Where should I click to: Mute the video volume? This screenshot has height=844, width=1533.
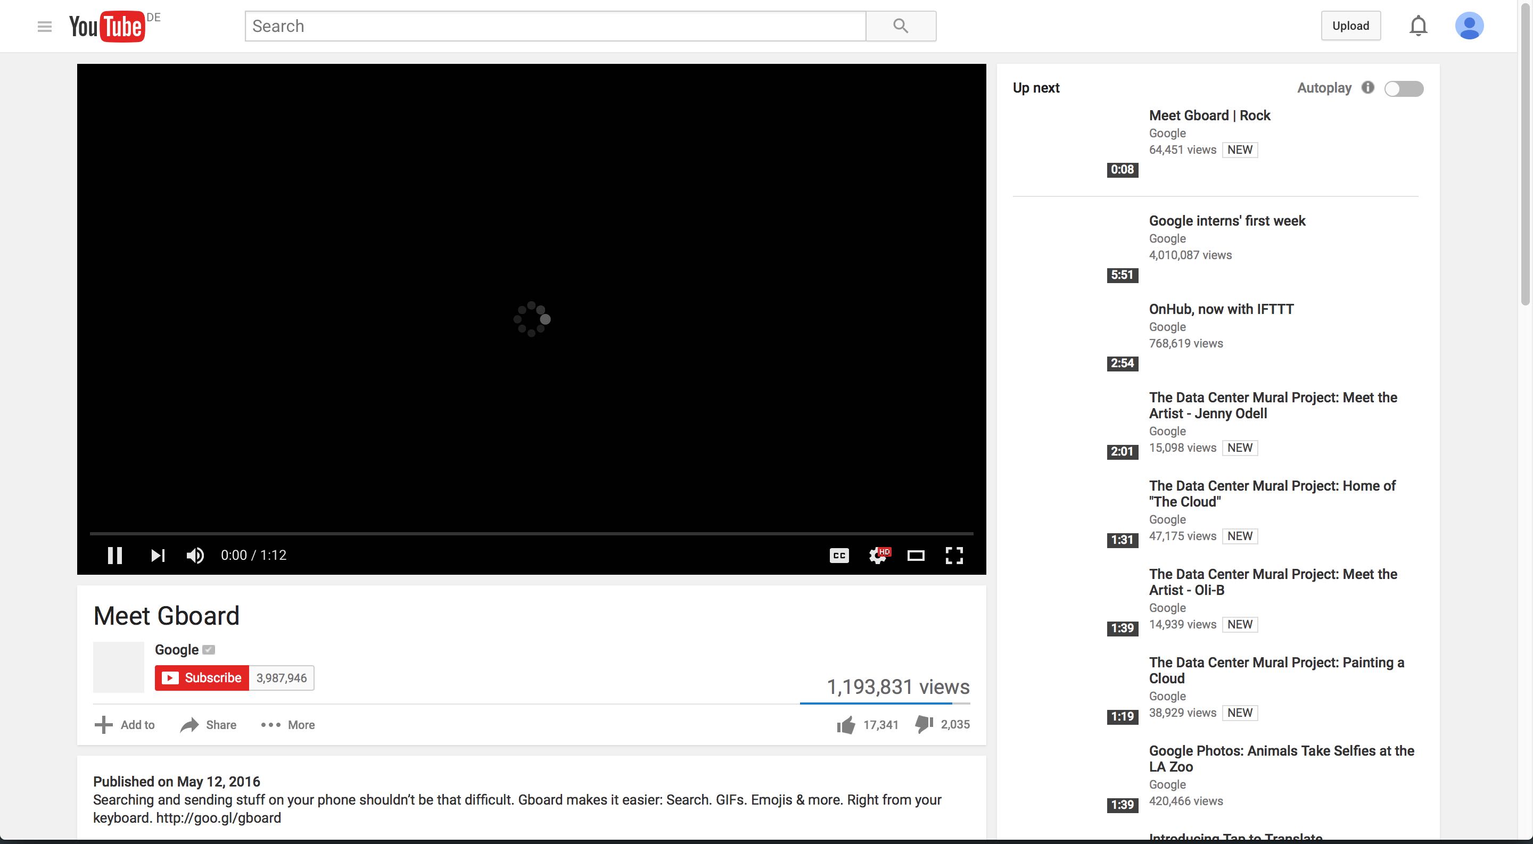[x=195, y=555]
